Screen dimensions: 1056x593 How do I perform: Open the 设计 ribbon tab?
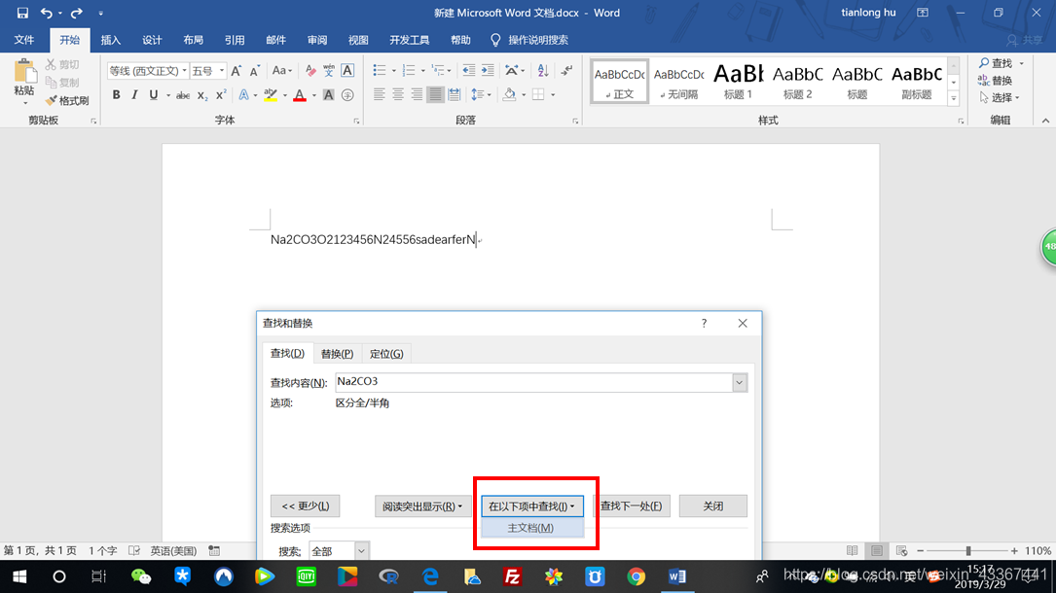pos(152,40)
